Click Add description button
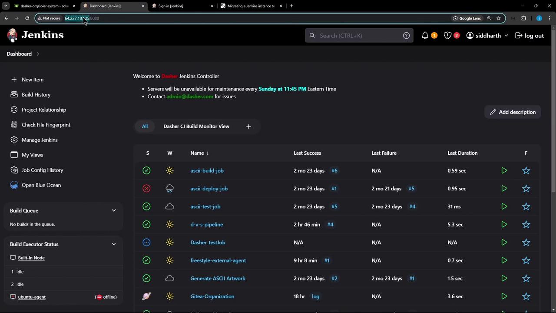Screen dimensions: 556x313 point(513,112)
